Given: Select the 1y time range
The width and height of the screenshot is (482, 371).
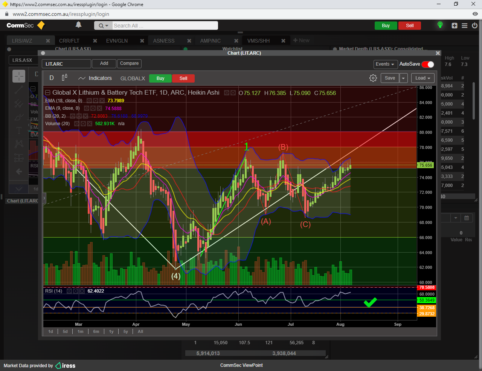Looking at the screenshot, I should point(111,331).
